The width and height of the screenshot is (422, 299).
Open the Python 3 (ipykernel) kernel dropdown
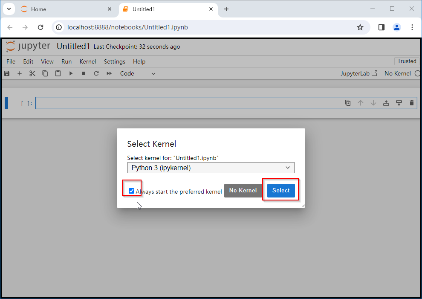point(211,168)
